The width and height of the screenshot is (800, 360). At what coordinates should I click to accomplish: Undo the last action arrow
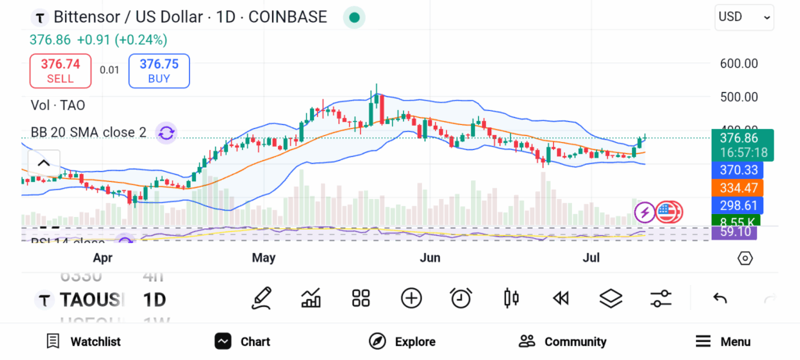pos(720,298)
